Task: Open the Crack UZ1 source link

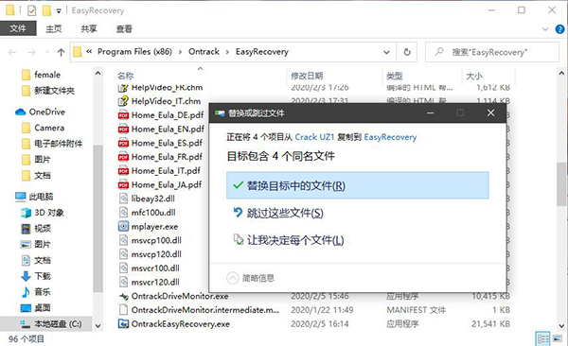Action: [314, 137]
